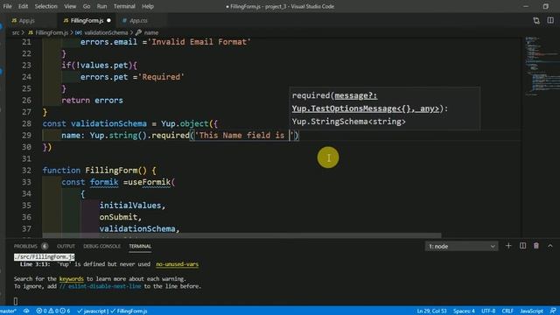
Task: Switch to the App.css editor tab
Action: [136, 21]
